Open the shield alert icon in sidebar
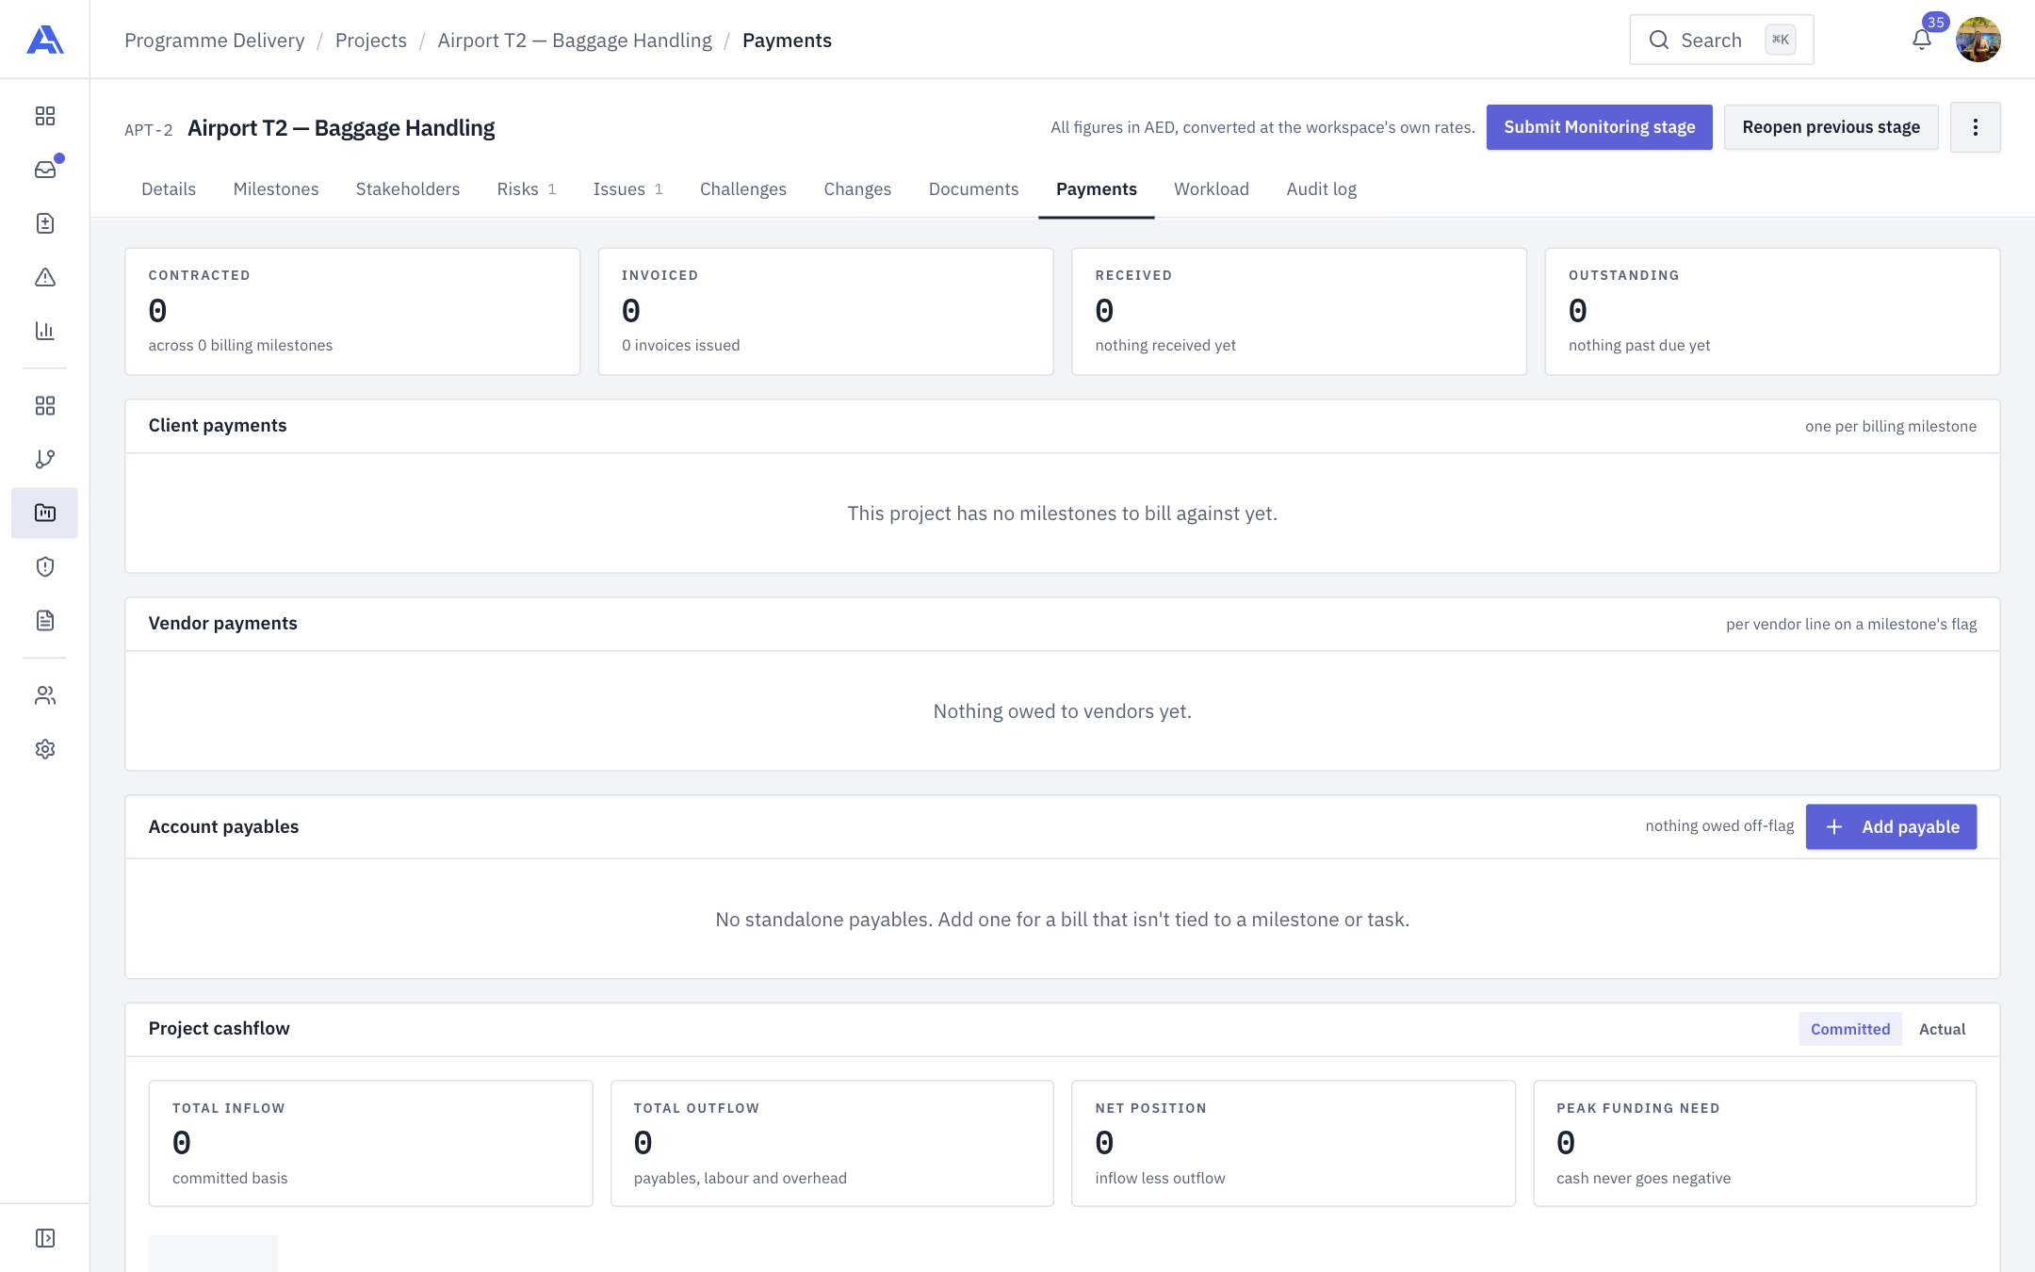Viewport: 2035px width, 1272px height. click(44, 566)
